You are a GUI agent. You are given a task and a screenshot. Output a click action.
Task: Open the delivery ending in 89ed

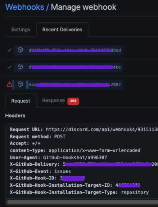pos(68,50)
